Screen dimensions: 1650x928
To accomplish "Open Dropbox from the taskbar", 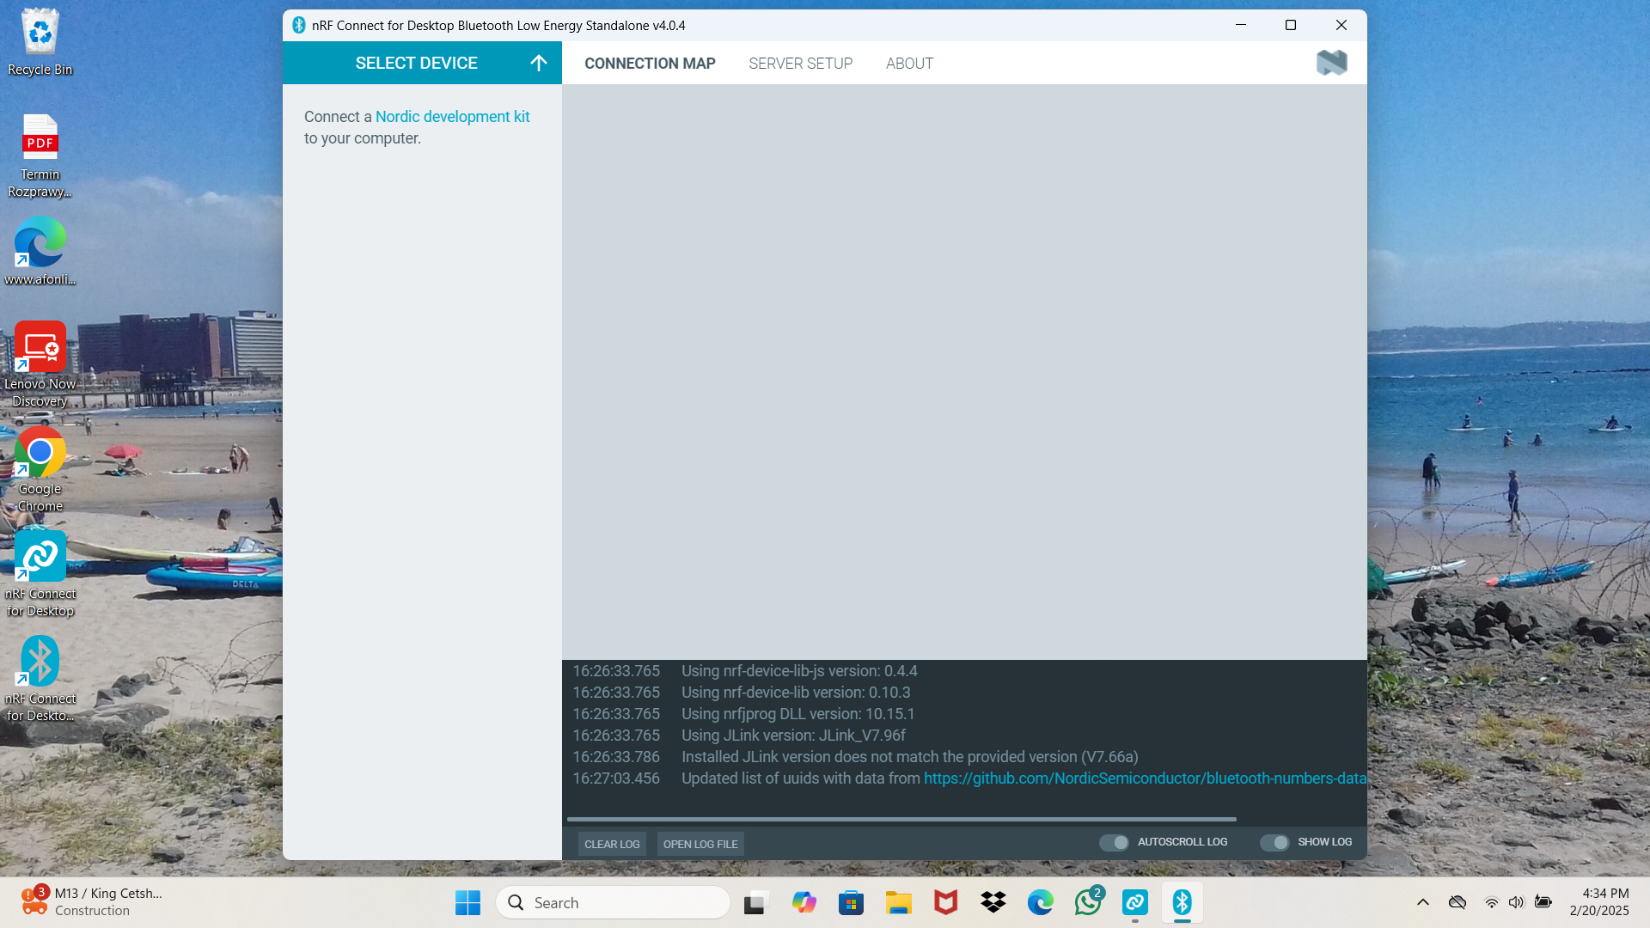I will pos(993,902).
